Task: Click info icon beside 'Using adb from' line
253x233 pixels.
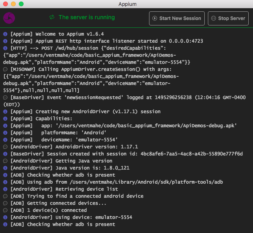Action: tap(5, 182)
